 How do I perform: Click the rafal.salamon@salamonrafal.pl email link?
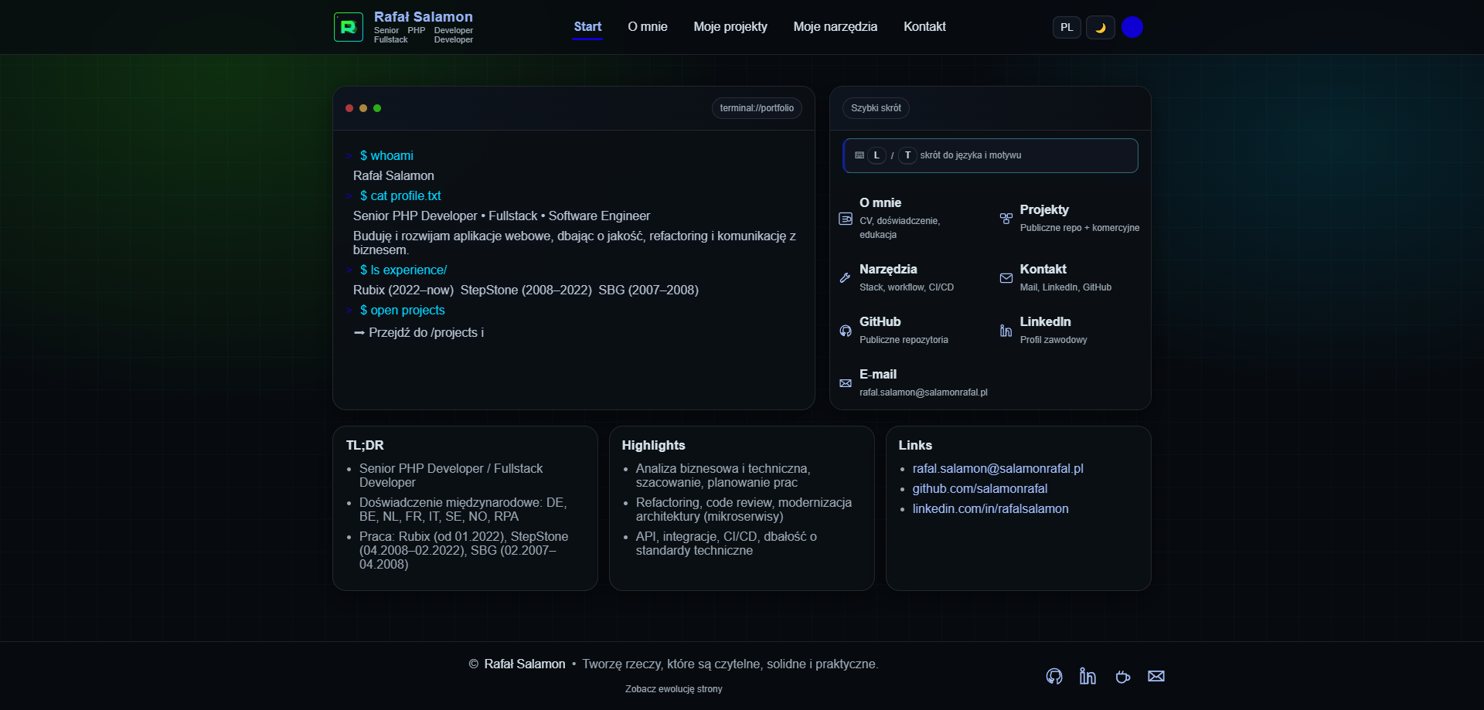(x=997, y=468)
